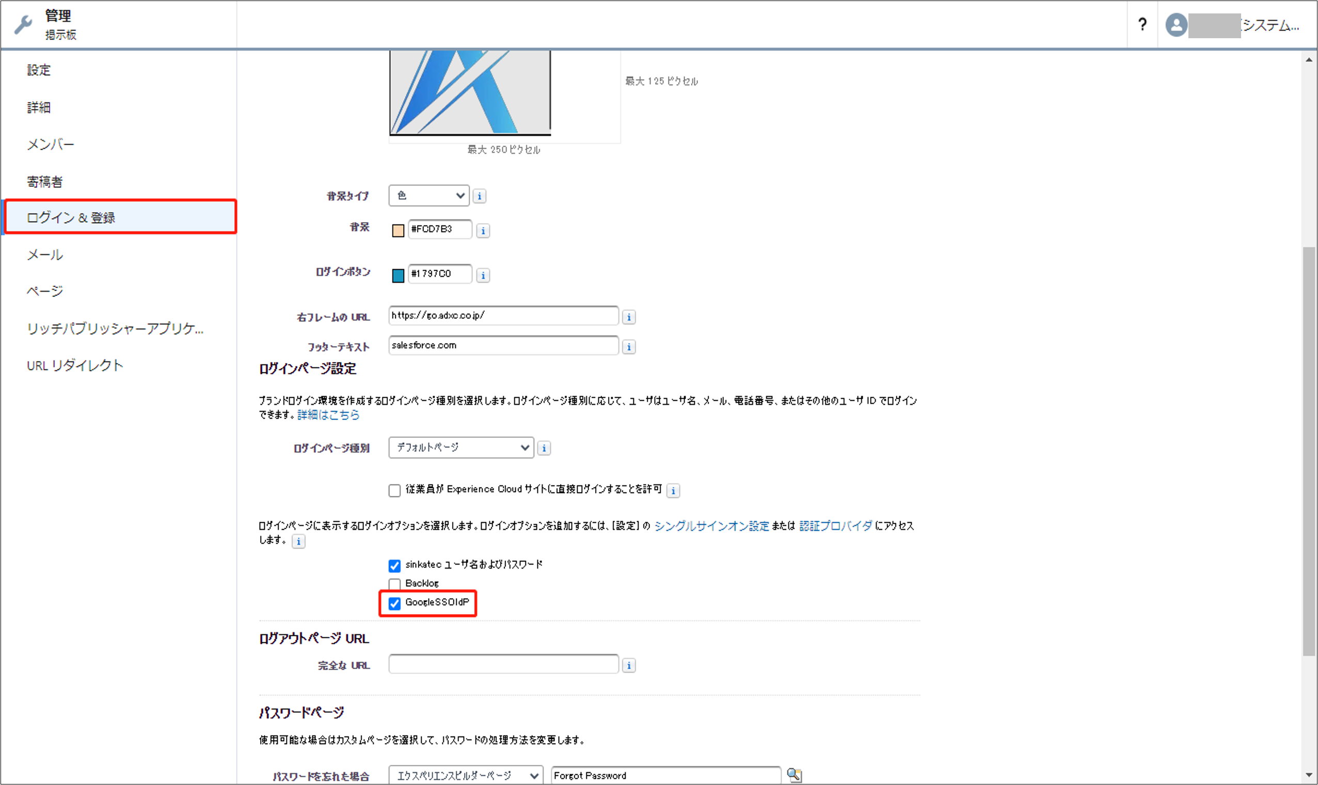Uncheck the GoogleSSOIdP login option
The height and width of the screenshot is (785, 1318).
point(394,603)
